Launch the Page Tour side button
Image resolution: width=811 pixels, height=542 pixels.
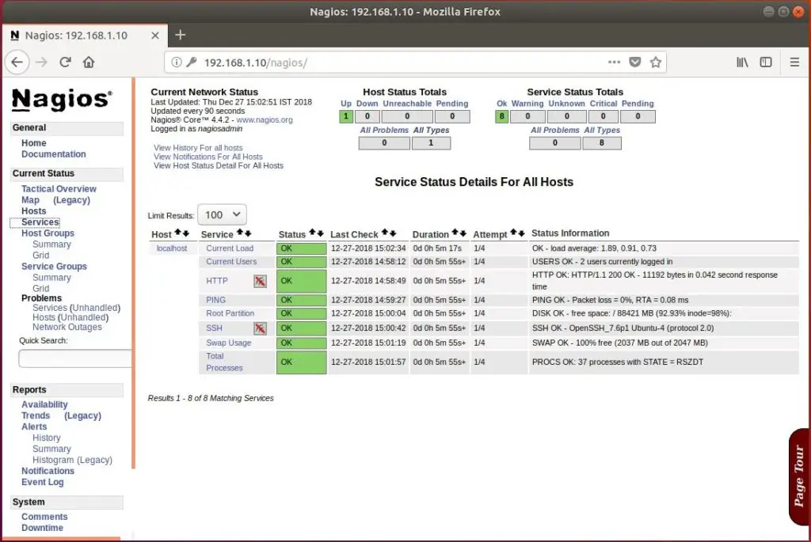(x=799, y=476)
